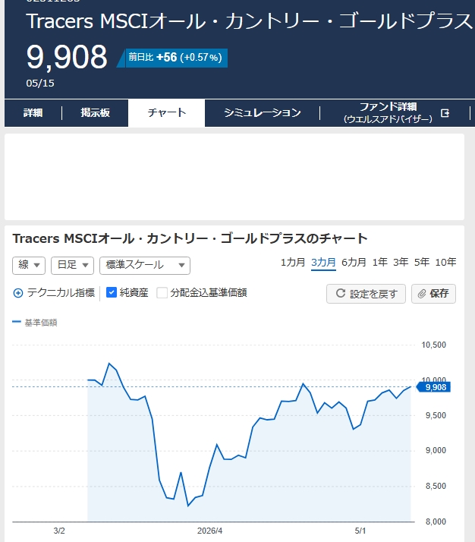Expand the 日足 interval dropdown
The height and width of the screenshot is (542, 475).
73,266
